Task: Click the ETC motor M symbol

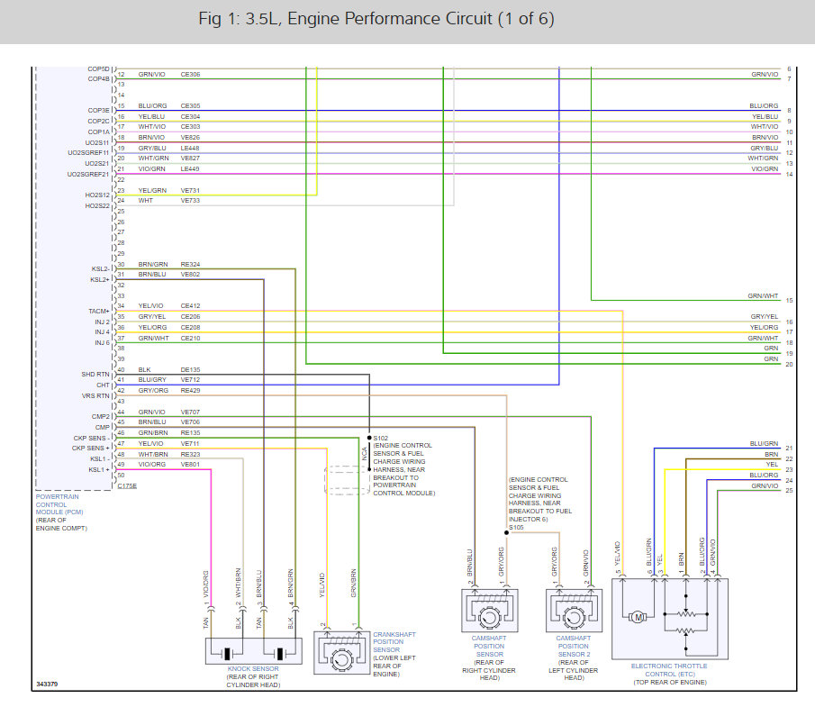Action: 638,617
